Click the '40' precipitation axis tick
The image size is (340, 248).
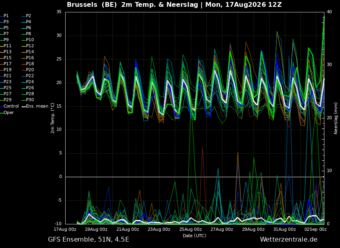(329, 12)
